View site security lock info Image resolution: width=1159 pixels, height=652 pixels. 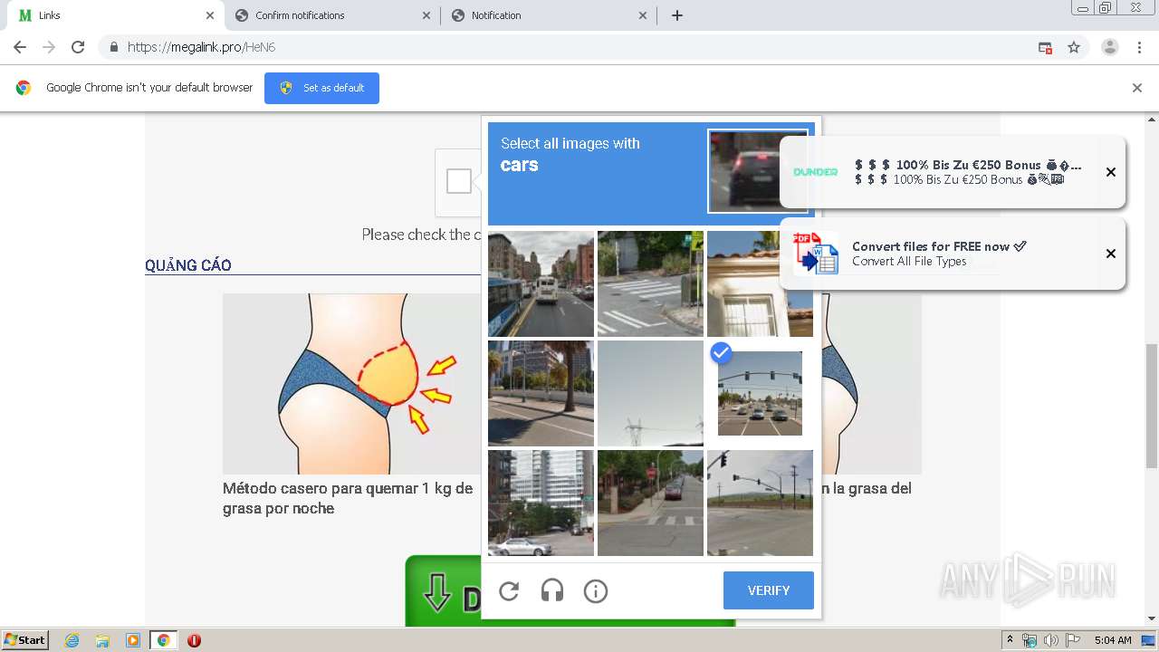point(113,47)
